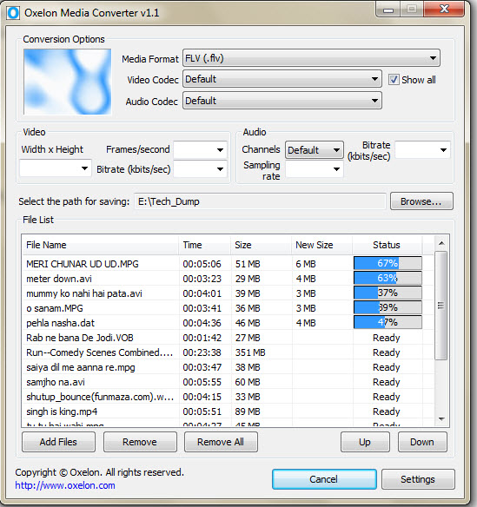
Task: Close the Oxelon Media Converter window
Action: pos(444,9)
